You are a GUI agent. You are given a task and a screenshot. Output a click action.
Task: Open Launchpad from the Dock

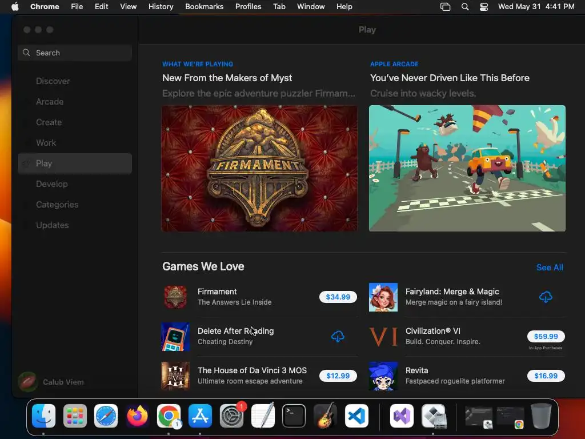pos(75,416)
